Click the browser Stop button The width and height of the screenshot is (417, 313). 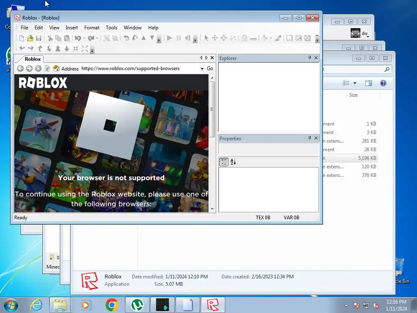click(38, 68)
